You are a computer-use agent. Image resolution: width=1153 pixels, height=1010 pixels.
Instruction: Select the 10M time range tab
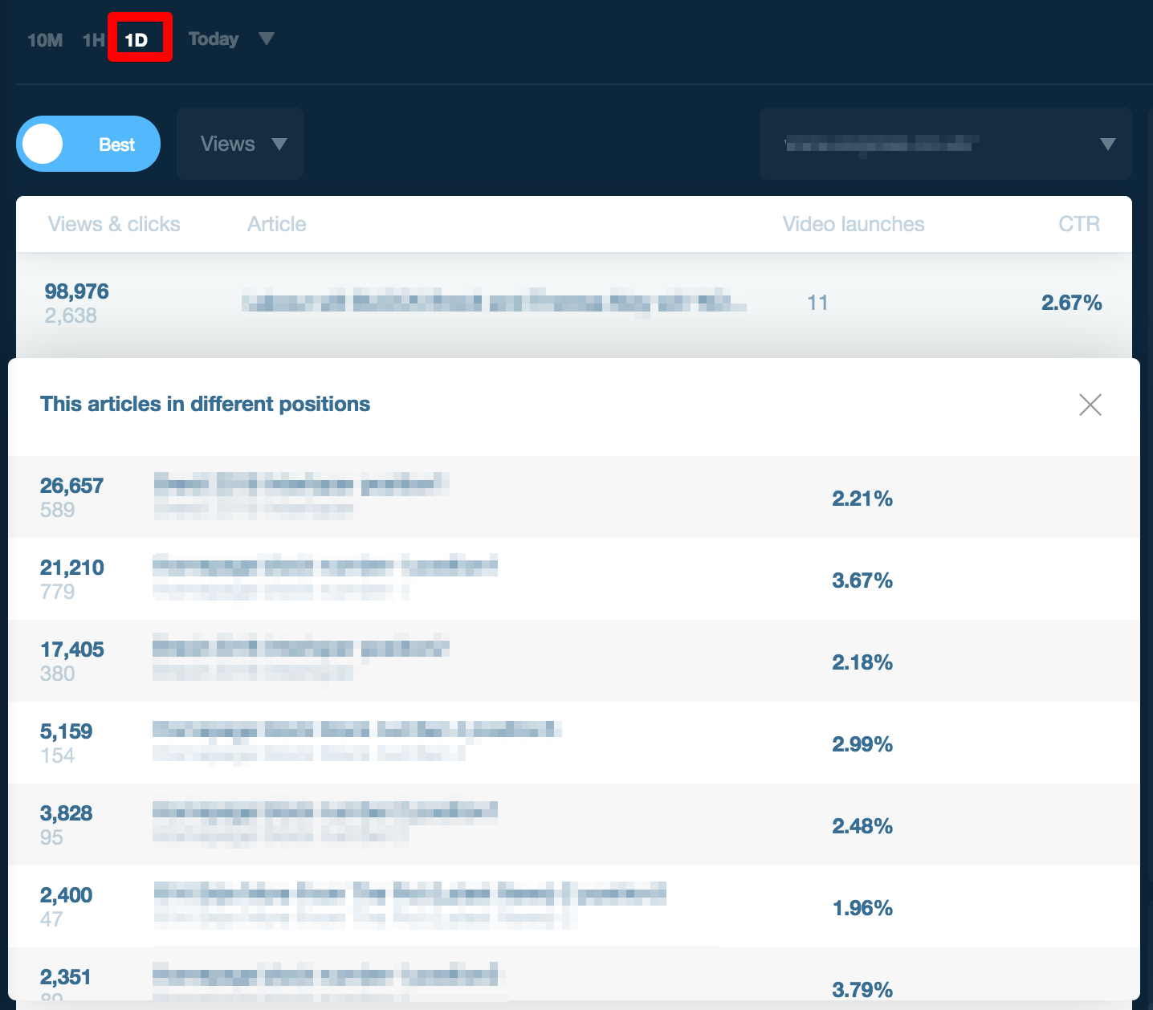pyautogui.click(x=45, y=40)
